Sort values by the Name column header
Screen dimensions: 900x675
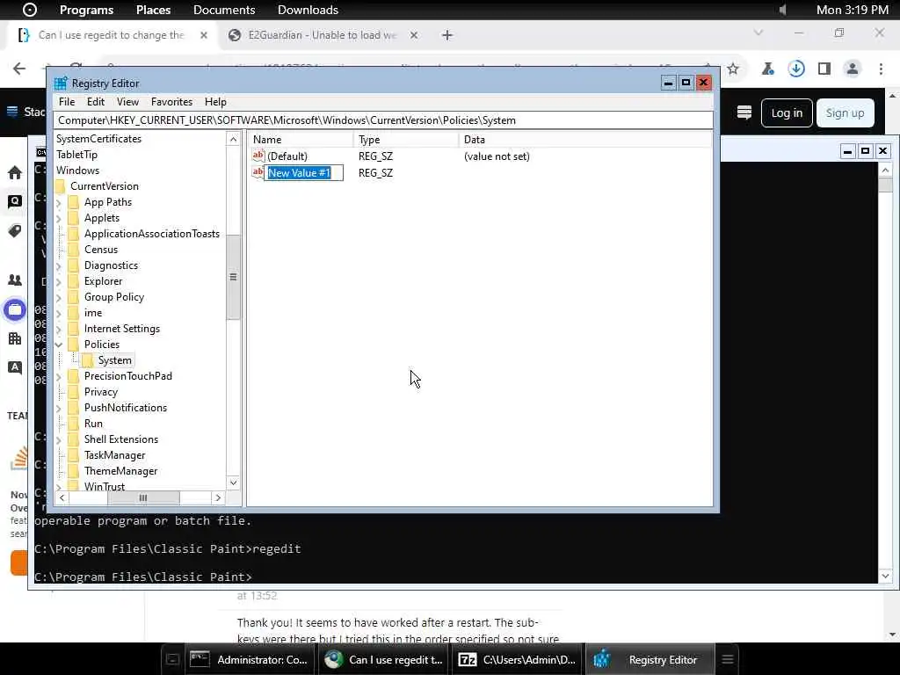(301, 140)
